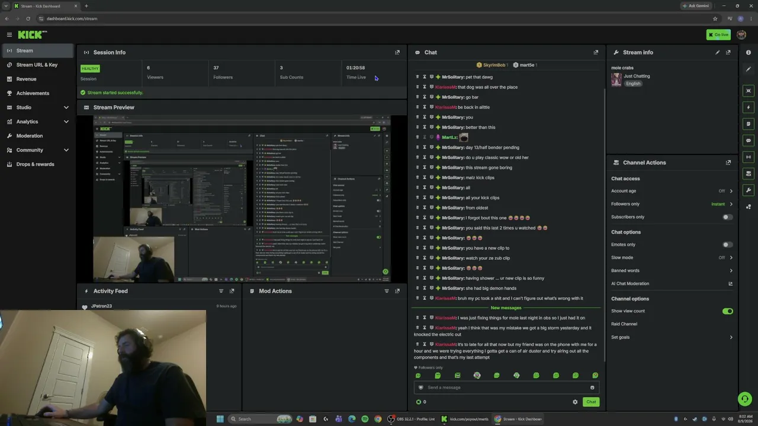Viewport: 758px width, 426px height.
Task: Toggle the chat bubble widget in right rail
Action: [749, 140]
